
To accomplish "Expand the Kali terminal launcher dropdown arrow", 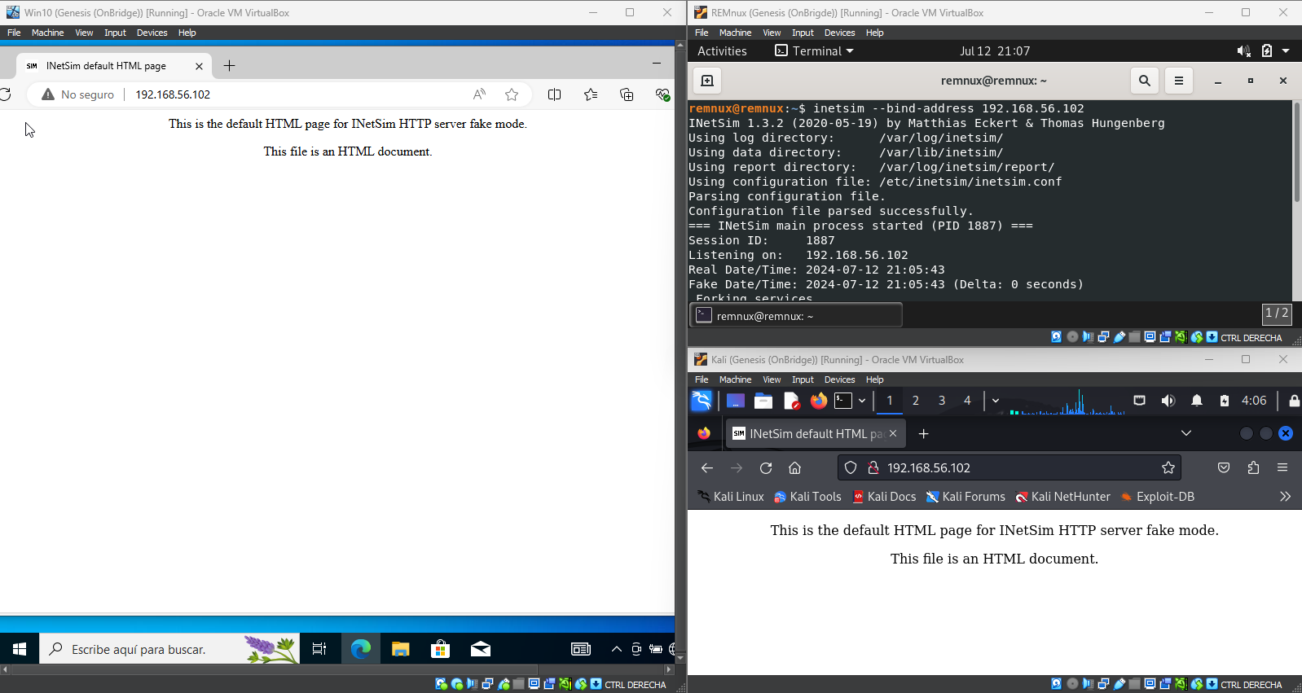I will [x=862, y=401].
